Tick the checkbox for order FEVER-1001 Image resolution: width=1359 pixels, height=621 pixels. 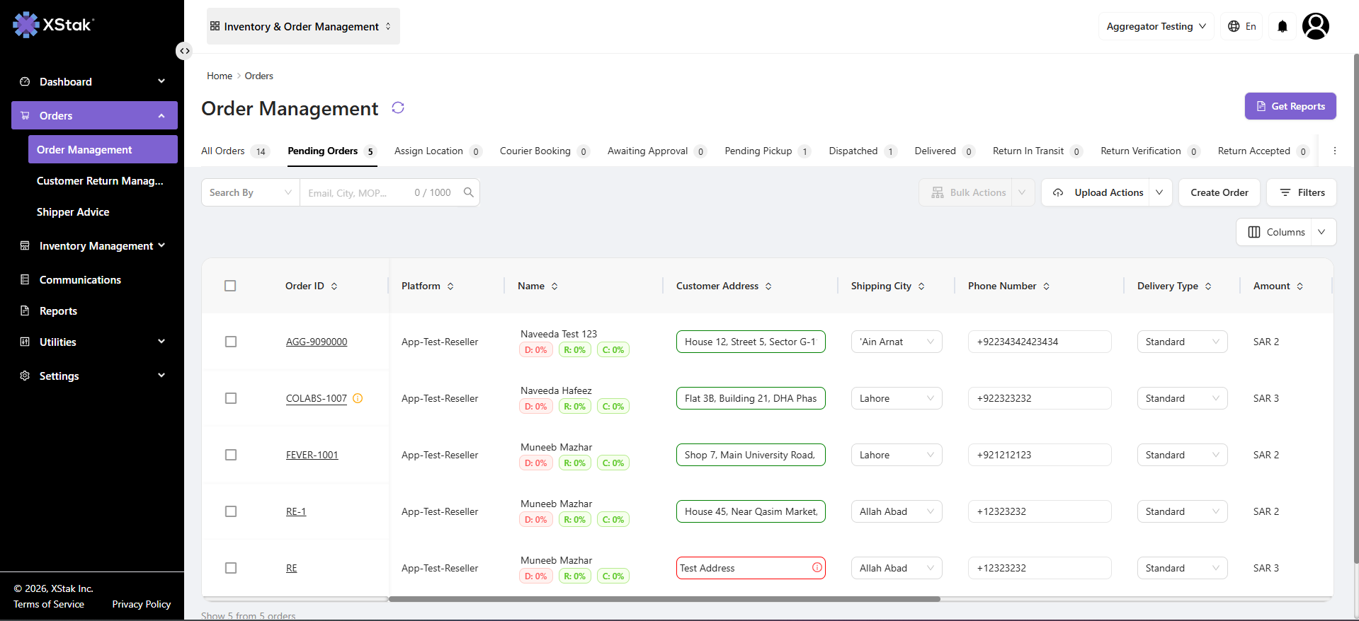pyautogui.click(x=231, y=455)
